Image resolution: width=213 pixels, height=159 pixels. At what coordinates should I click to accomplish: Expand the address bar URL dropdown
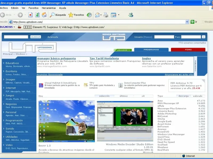[x=187, y=22]
